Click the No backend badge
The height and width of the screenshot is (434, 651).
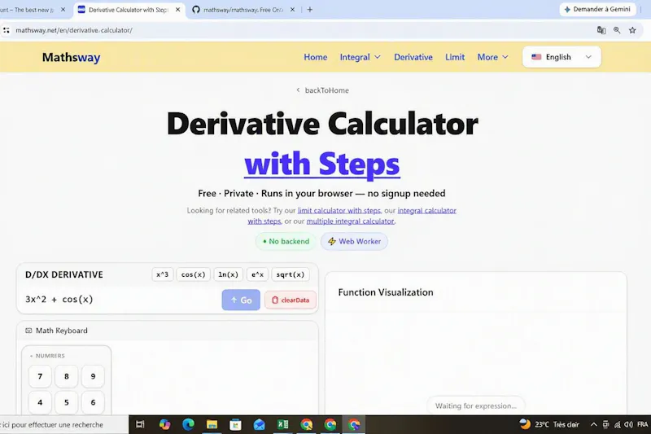tap(286, 241)
